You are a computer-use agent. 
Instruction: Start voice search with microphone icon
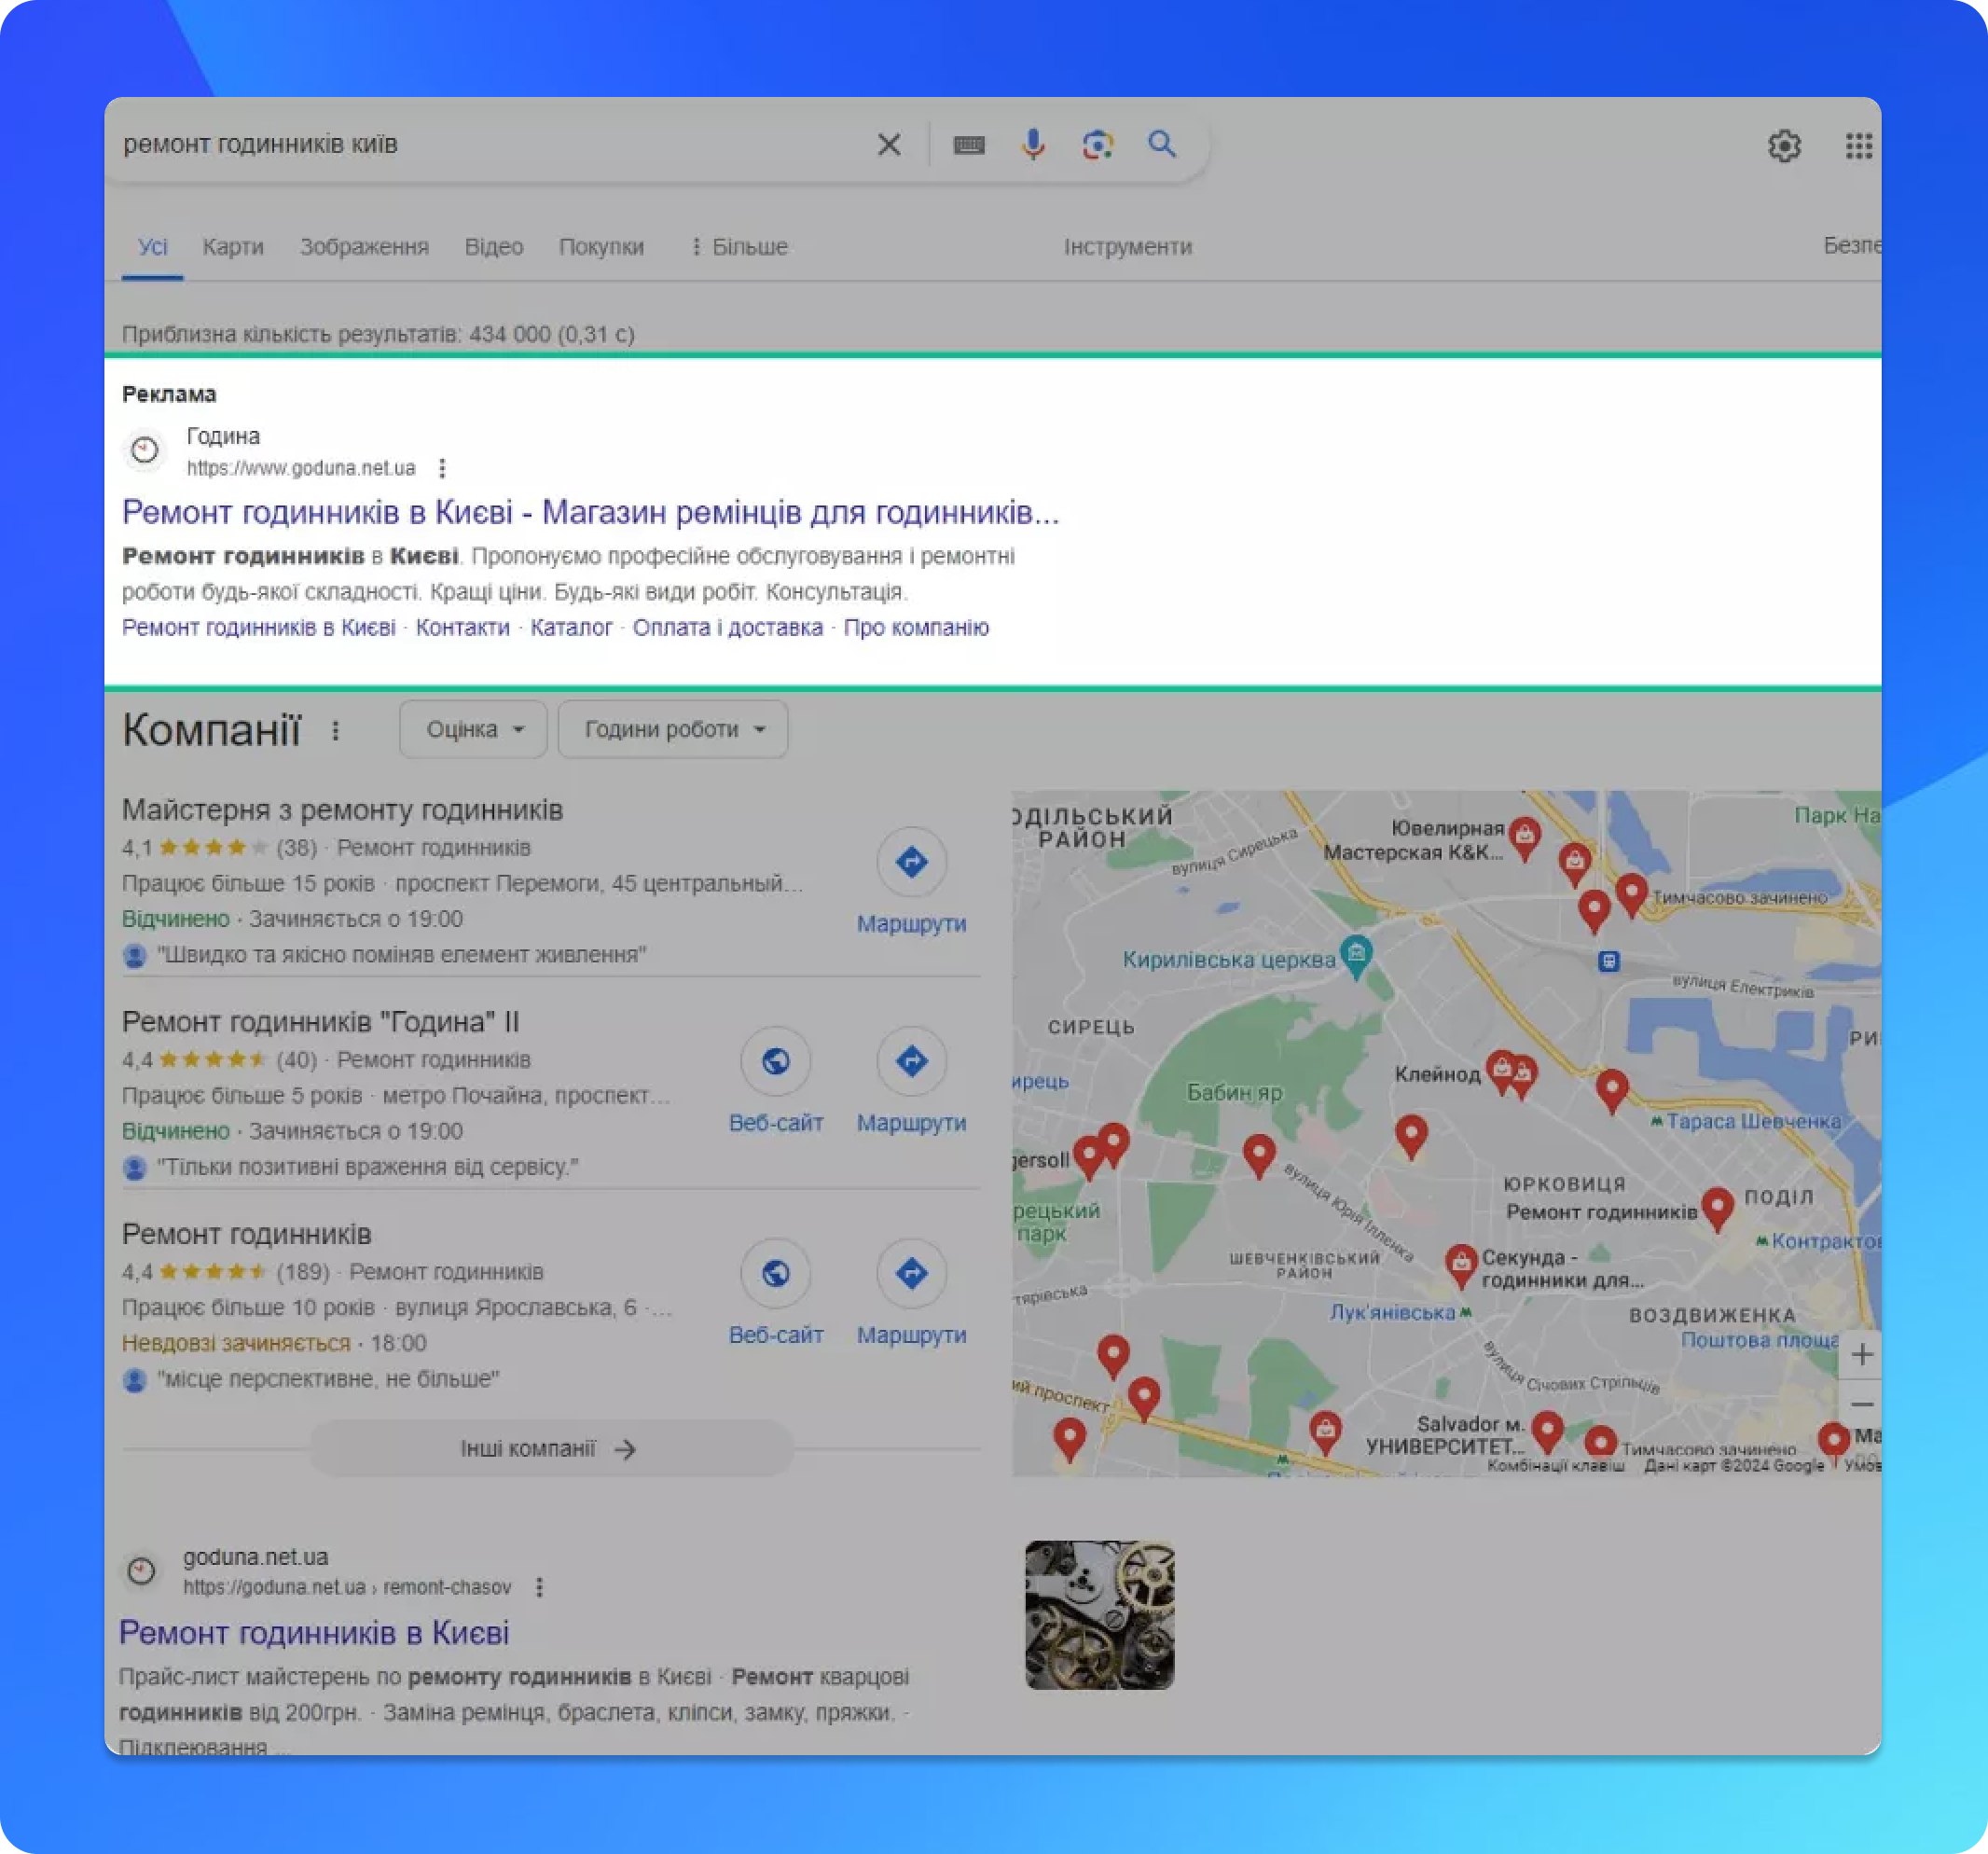[x=1032, y=145]
